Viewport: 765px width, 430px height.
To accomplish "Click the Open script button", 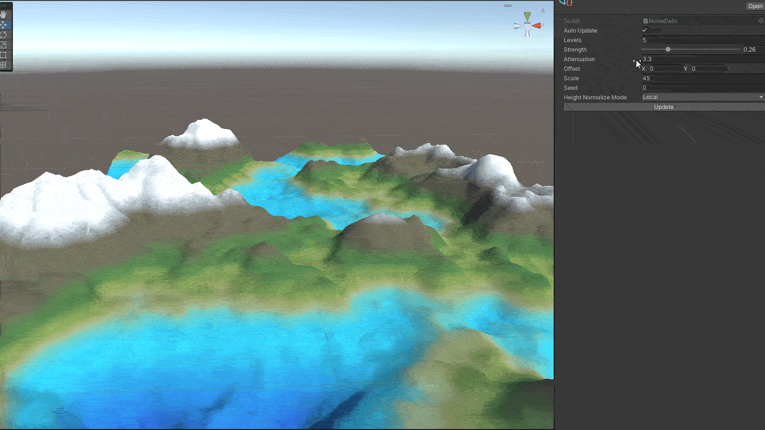I will (x=755, y=6).
